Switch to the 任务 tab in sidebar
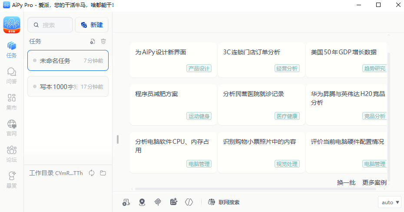The height and width of the screenshot is (212, 404). pyautogui.click(x=12, y=49)
